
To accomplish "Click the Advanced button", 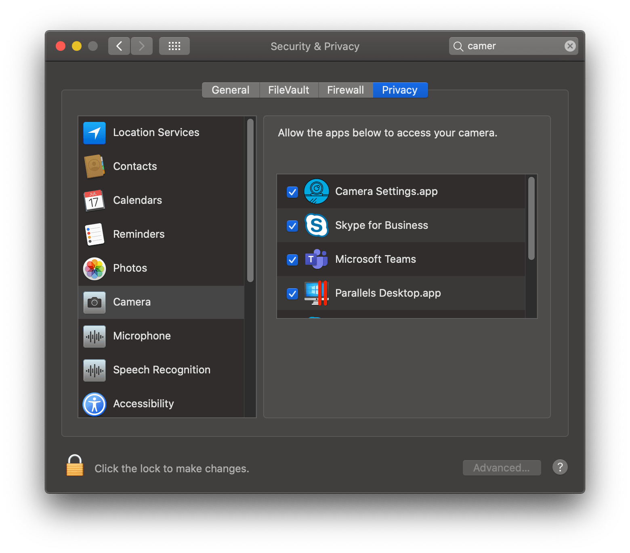I will pos(502,467).
